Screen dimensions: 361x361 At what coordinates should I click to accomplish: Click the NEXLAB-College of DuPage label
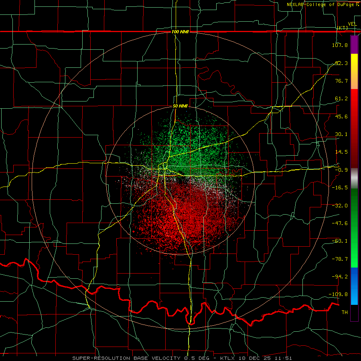pyautogui.click(x=322, y=4)
